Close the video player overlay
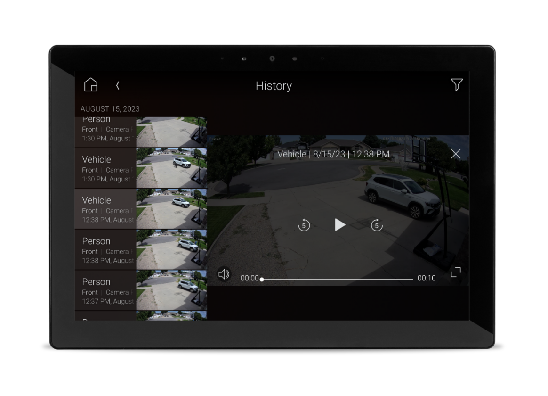The width and height of the screenshot is (548, 396). click(x=455, y=154)
